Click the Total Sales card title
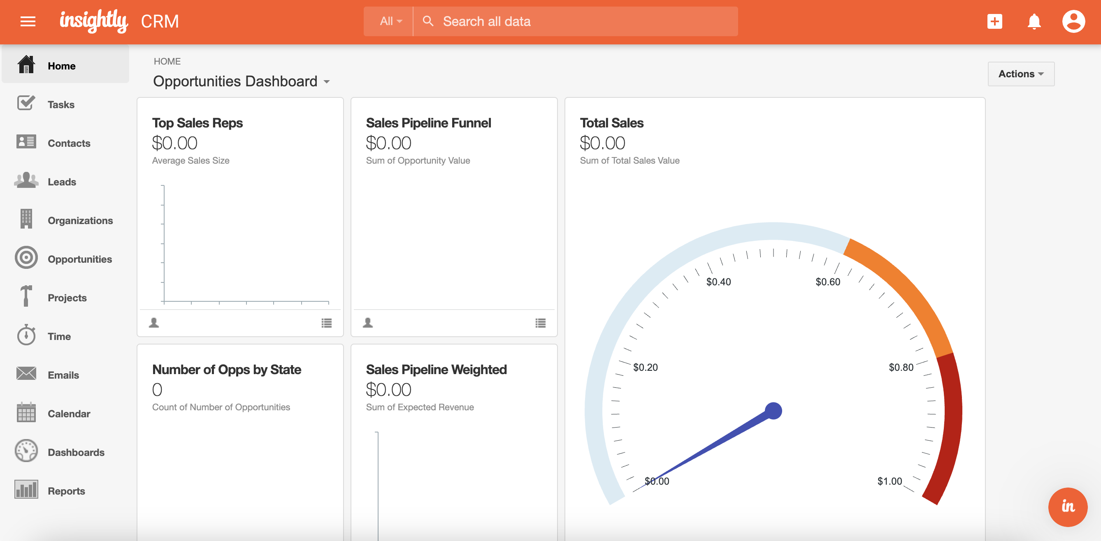1101x541 pixels. [x=611, y=123]
